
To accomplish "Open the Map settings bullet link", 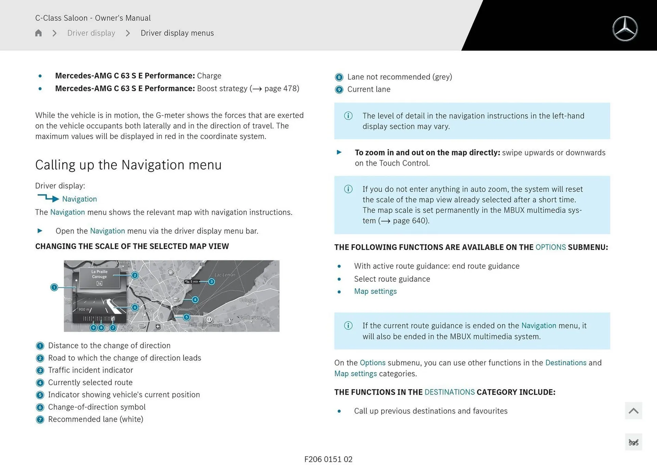I will (375, 291).
